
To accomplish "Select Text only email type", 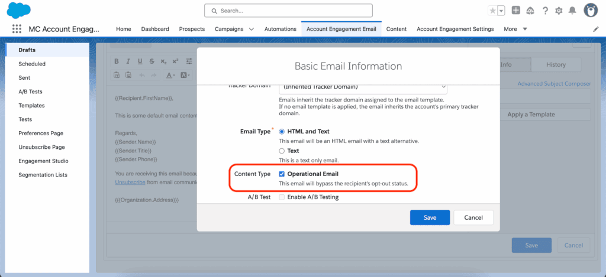I will point(282,151).
